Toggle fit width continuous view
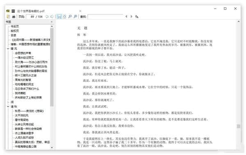 59,16
